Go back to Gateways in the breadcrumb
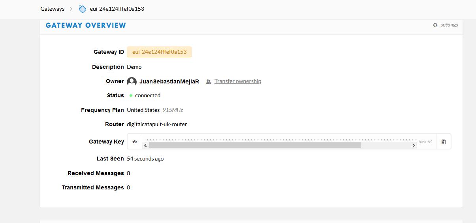This screenshot has height=223, width=476. (x=52, y=9)
